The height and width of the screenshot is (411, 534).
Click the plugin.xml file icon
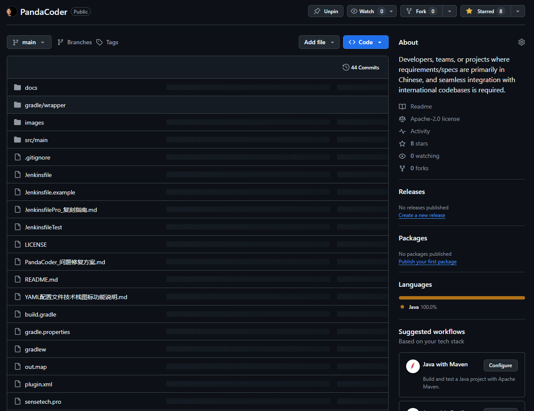(x=17, y=384)
